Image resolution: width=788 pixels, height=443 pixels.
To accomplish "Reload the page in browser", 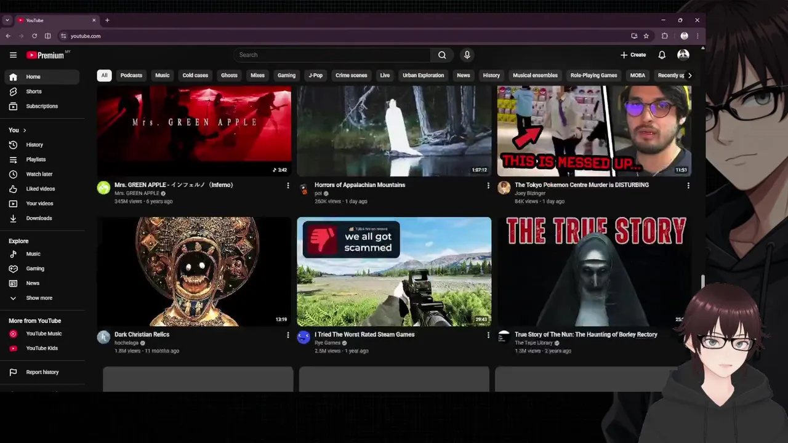I will (x=34, y=36).
